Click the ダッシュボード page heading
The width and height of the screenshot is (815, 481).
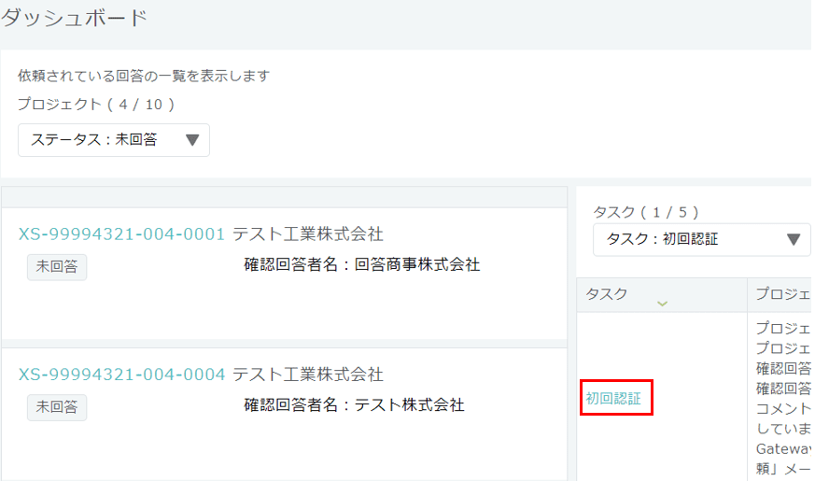pyautogui.click(x=75, y=17)
